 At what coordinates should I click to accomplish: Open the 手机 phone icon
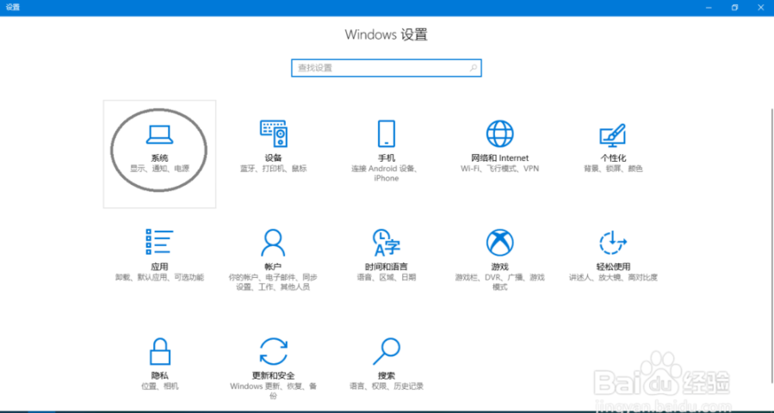point(387,133)
